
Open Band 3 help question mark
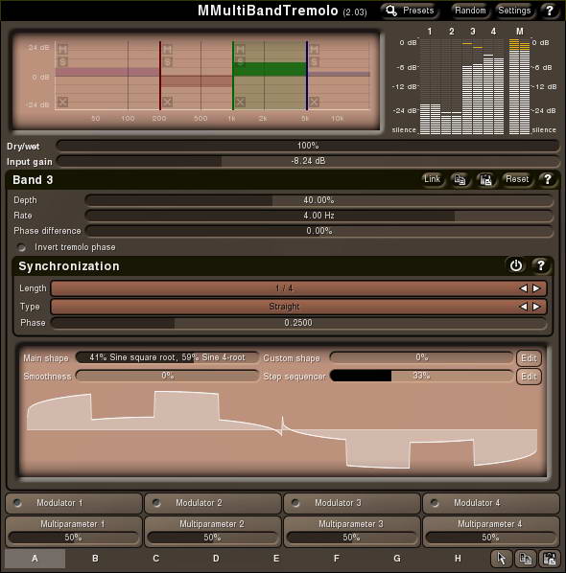click(548, 179)
